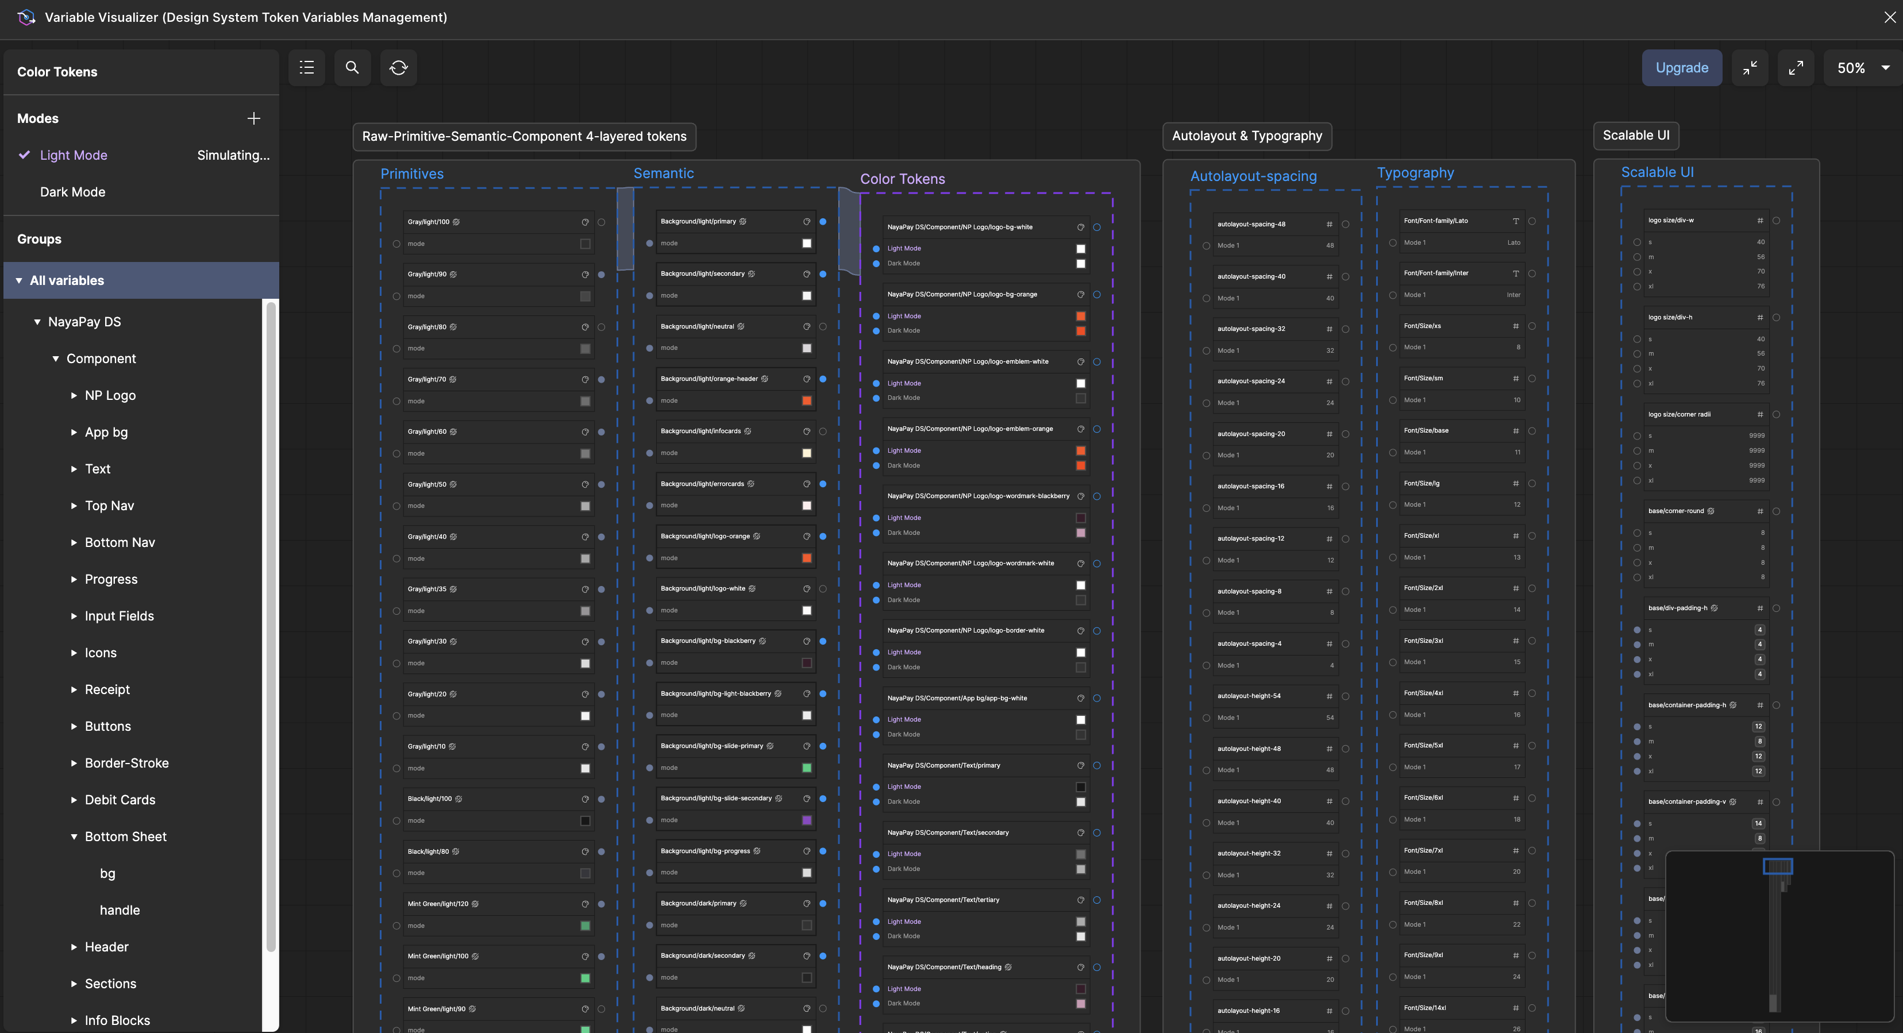Add a new mode with plus icon
Image resolution: width=1903 pixels, height=1033 pixels.
click(253, 118)
